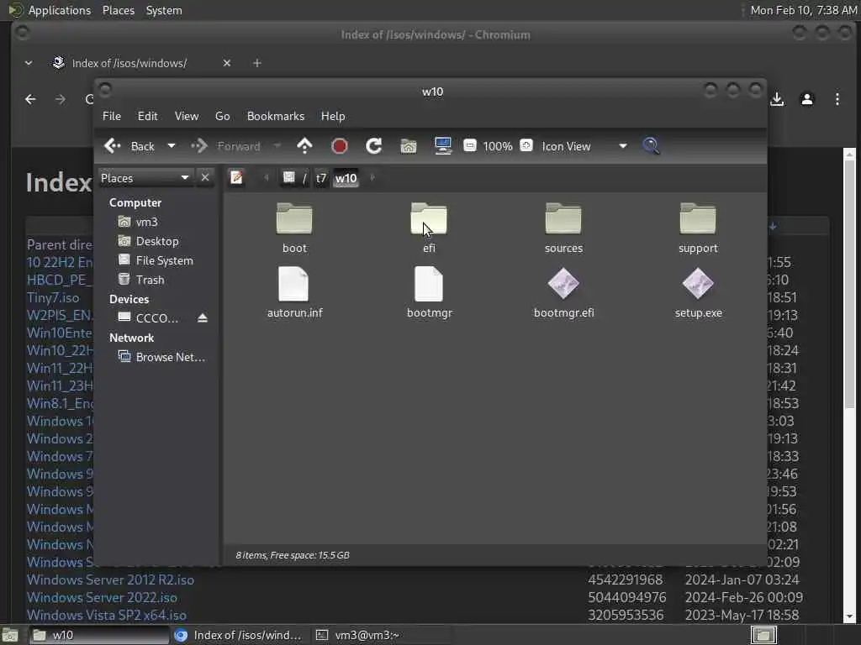Select the setup.exe file
861x645 pixels.
[698, 292]
